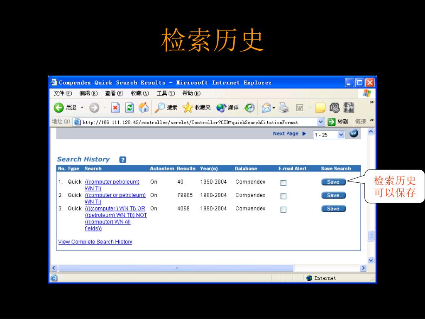This screenshot has height=319, width=425.
Task: Click View Complete Search History link
Action: tap(95, 242)
